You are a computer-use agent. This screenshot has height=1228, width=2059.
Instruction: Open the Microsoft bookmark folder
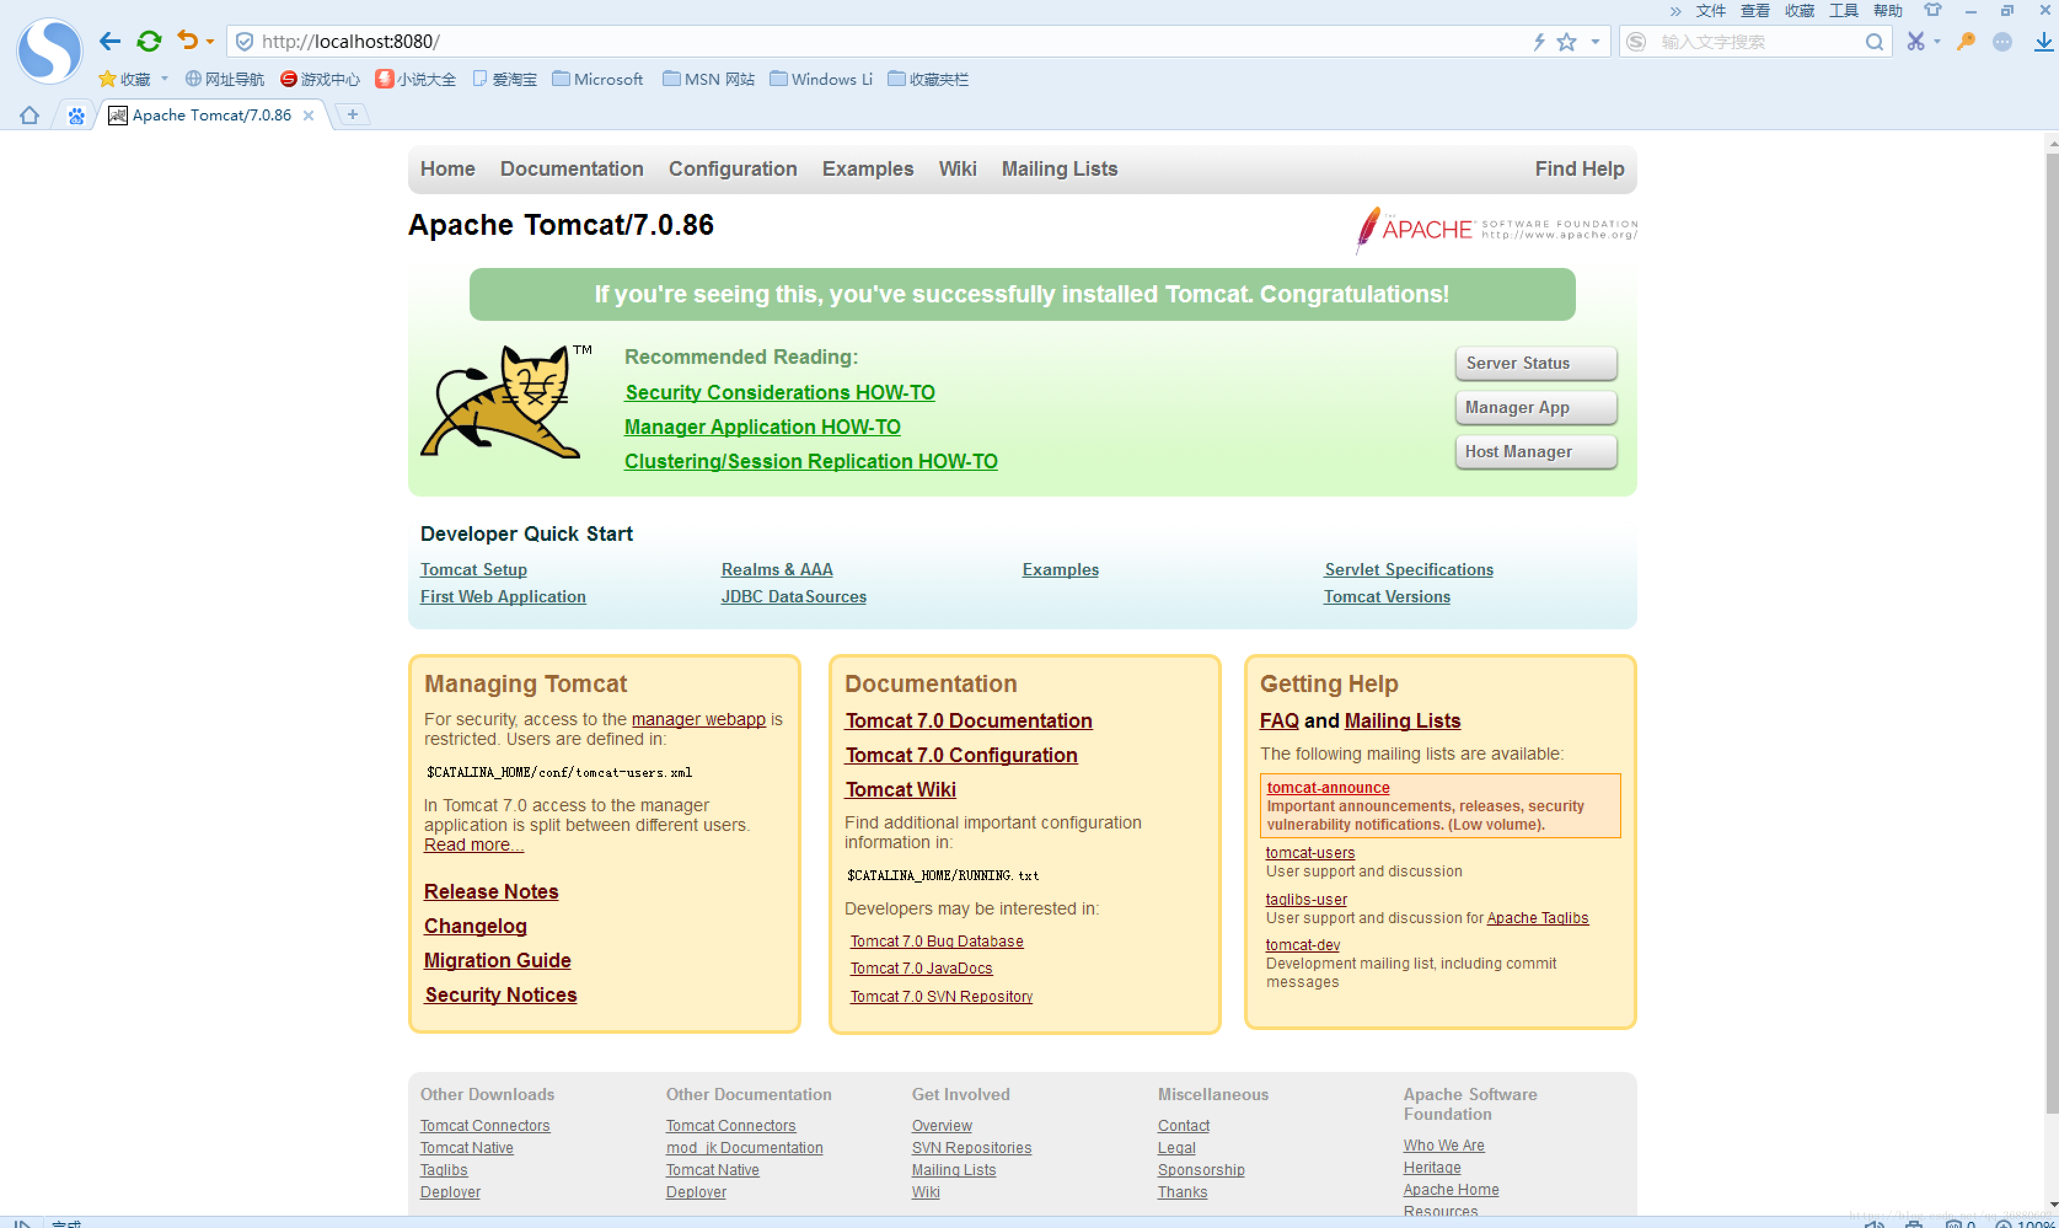[x=597, y=79]
